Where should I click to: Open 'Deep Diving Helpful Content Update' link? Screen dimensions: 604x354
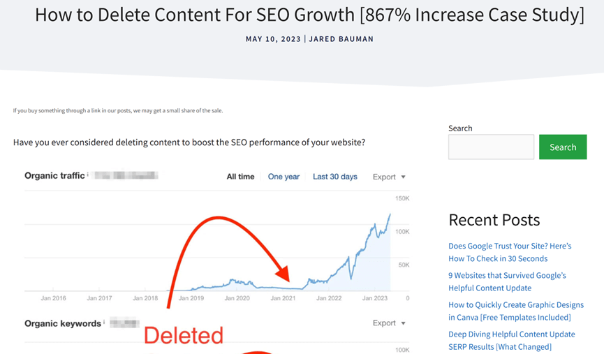coord(512,340)
